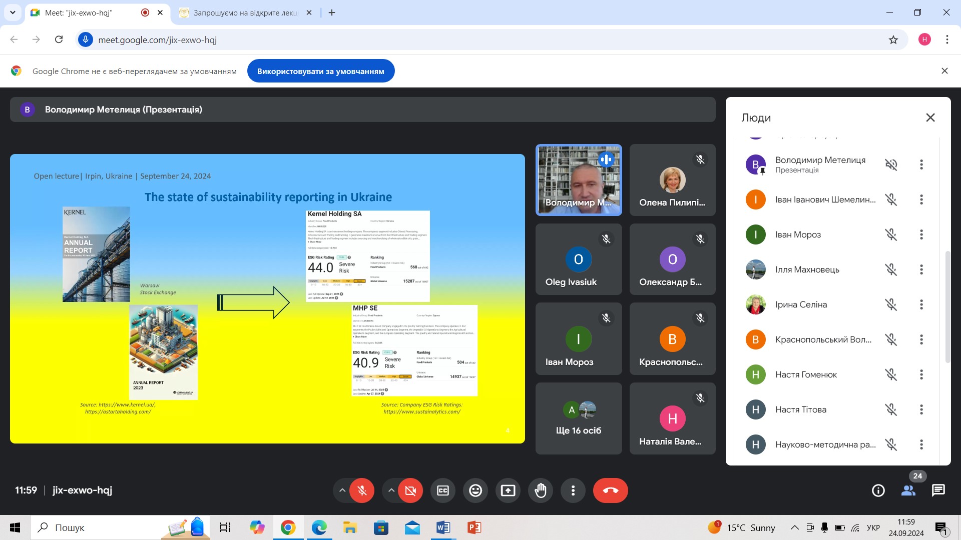Image resolution: width=961 pixels, height=540 pixels.
Task: Click muted mic icon for Настя Гоменюк
Action: [891, 374]
